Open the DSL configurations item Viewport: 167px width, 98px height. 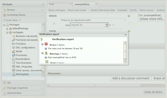pyautogui.click(x=25, y=48)
